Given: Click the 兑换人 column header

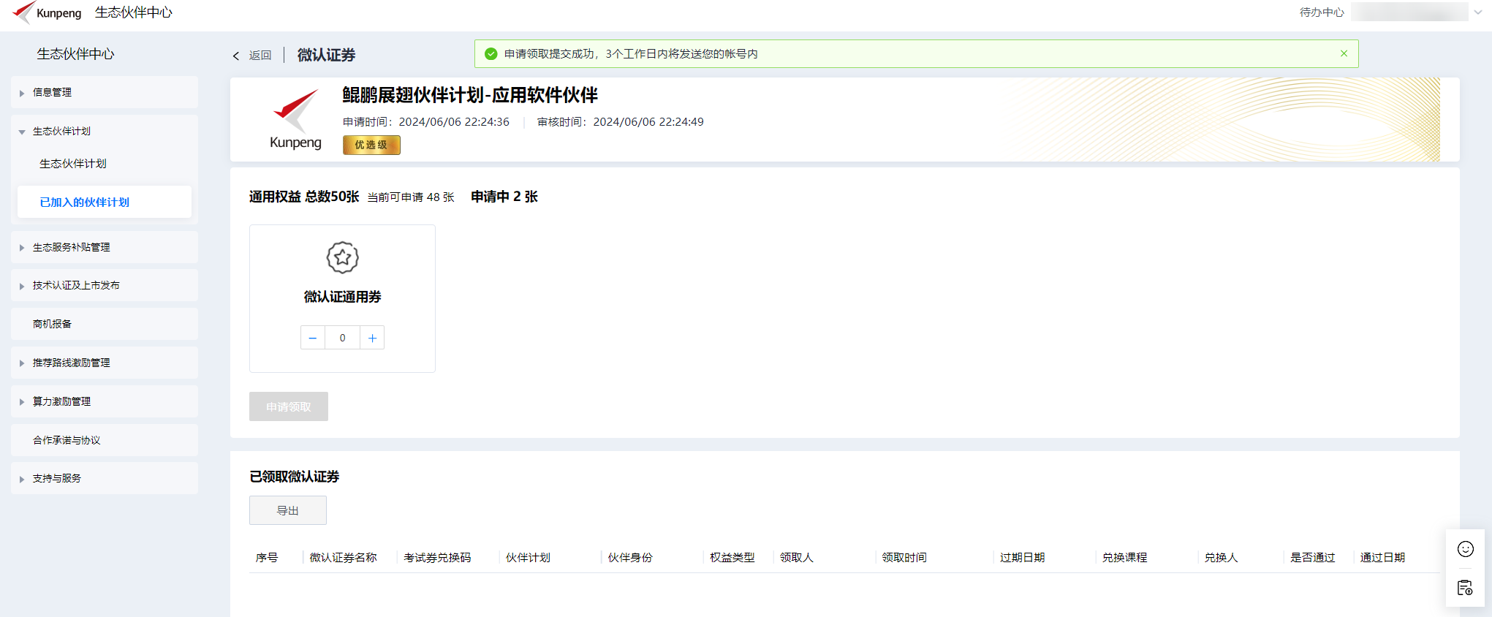Looking at the screenshot, I should [x=1222, y=557].
